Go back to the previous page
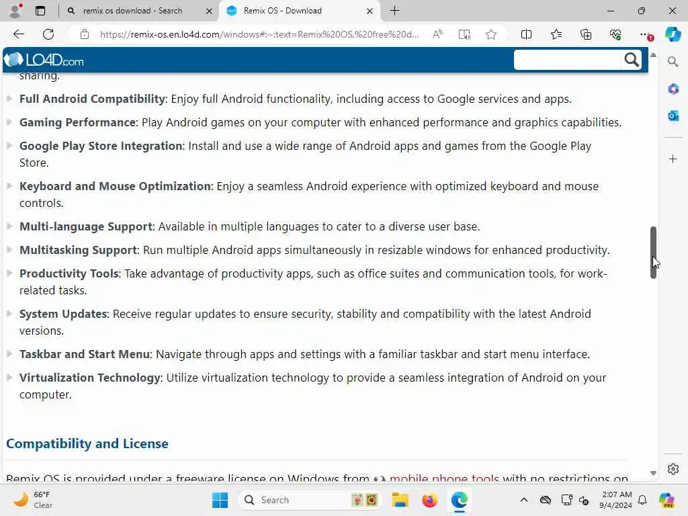688x516 pixels. (18, 34)
